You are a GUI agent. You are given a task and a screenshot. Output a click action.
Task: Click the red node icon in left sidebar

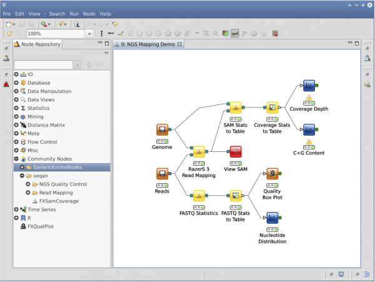coord(6,84)
